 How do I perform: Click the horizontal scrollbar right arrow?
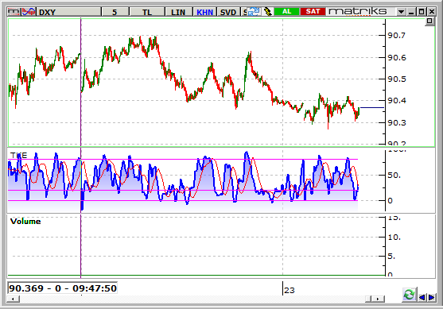click(379, 299)
